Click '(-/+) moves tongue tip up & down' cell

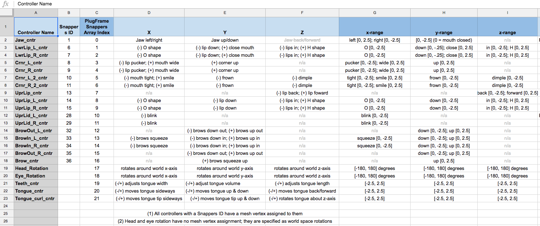(x=225, y=199)
